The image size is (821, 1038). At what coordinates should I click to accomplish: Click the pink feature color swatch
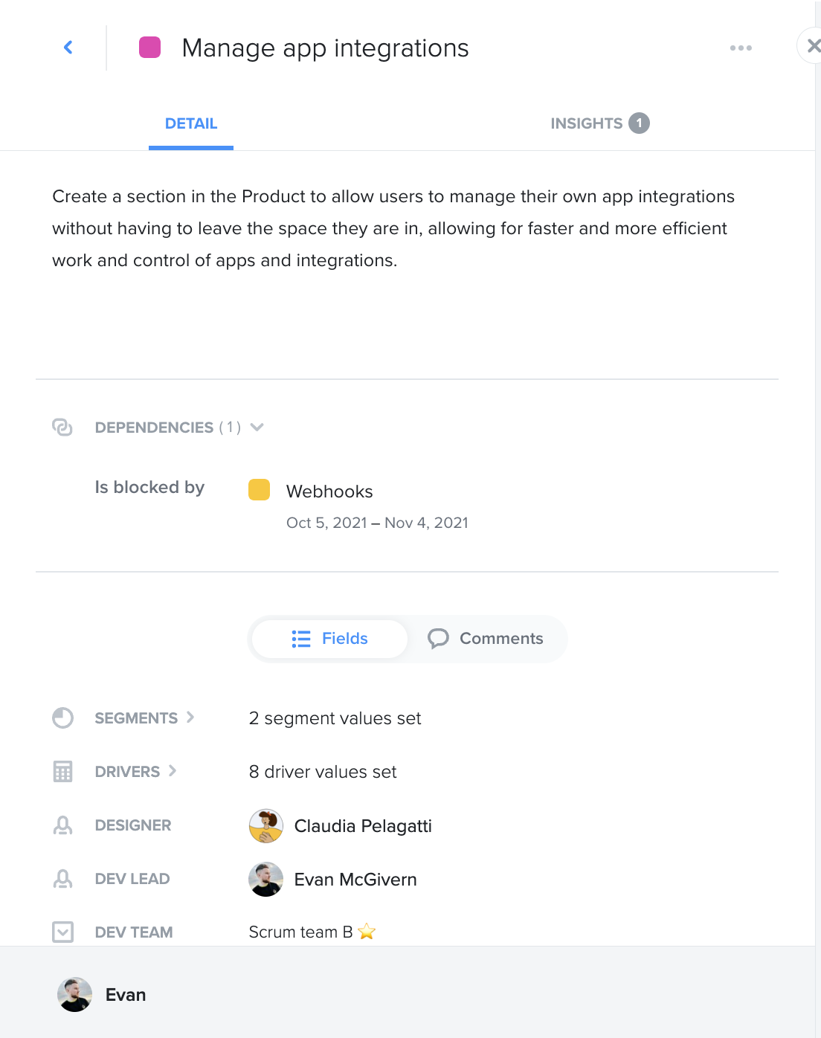click(x=150, y=48)
